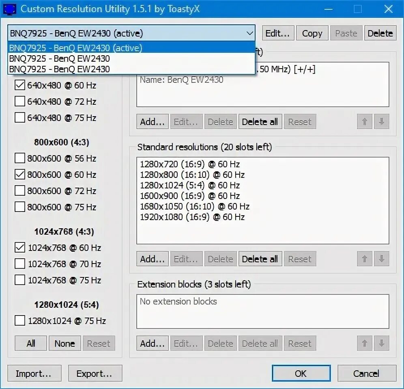Choose third BNQ7925 - BenQ EW2430 entry
The height and width of the screenshot is (389, 404).
pos(131,69)
